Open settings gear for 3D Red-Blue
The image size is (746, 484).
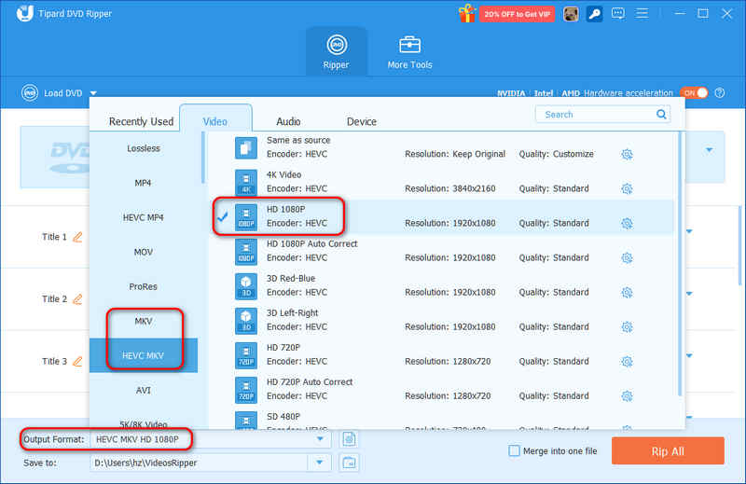[x=627, y=292]
